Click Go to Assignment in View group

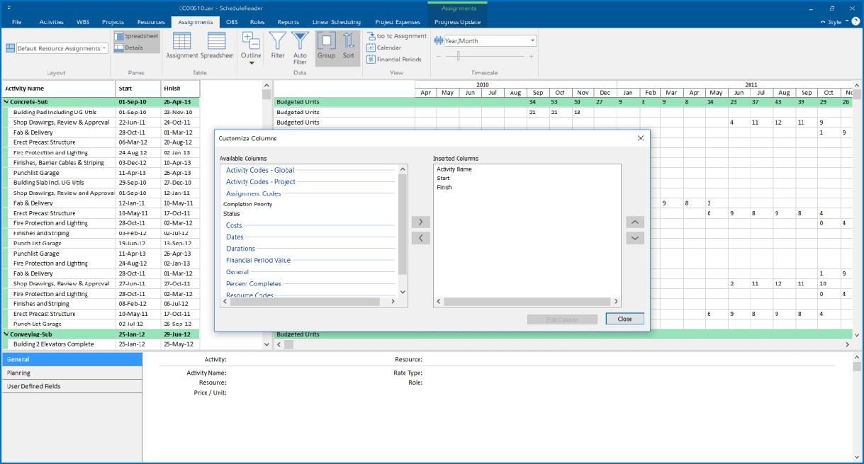pos(397,36)
